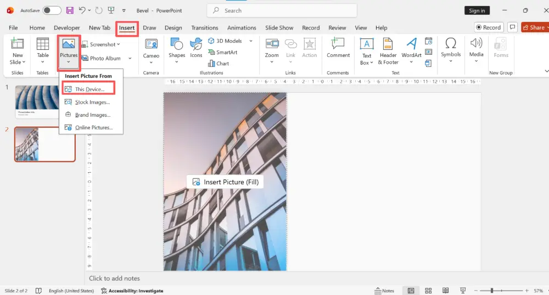Click English (United States) language indicator
Image resolution: width=549 pixels, height=295 pixels.
click(x=71, y=291)
